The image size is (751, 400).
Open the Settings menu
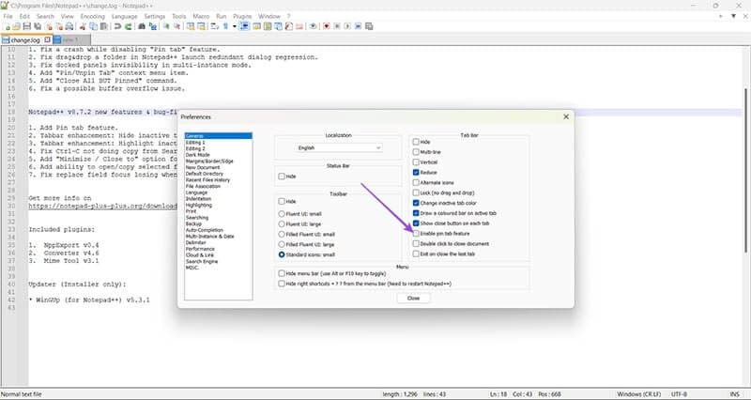pos(154,16)
